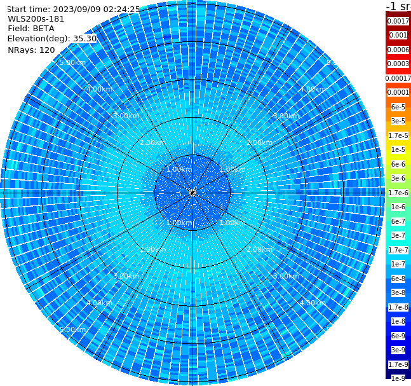The image size is (411, 386).
Task: Click the '3.00km' range label in upper-right quadrant
Action: pos(286,116)
